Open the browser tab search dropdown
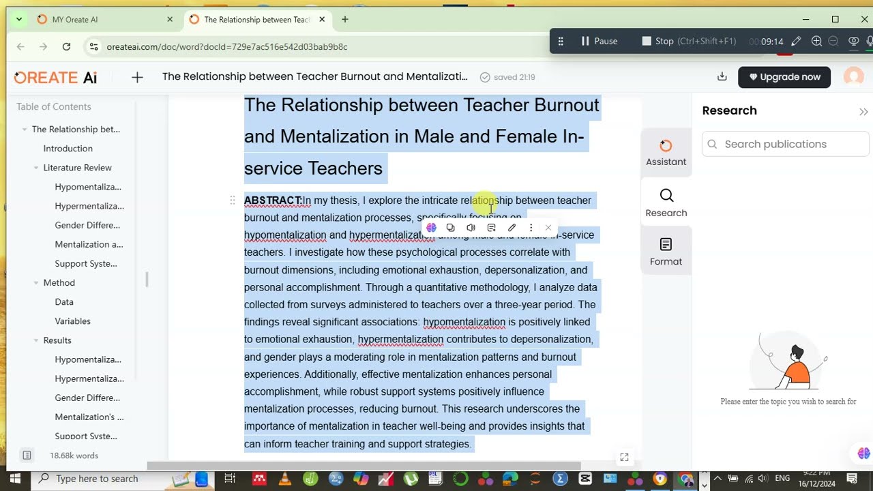The image size is (873, 491). coord(19,20)
